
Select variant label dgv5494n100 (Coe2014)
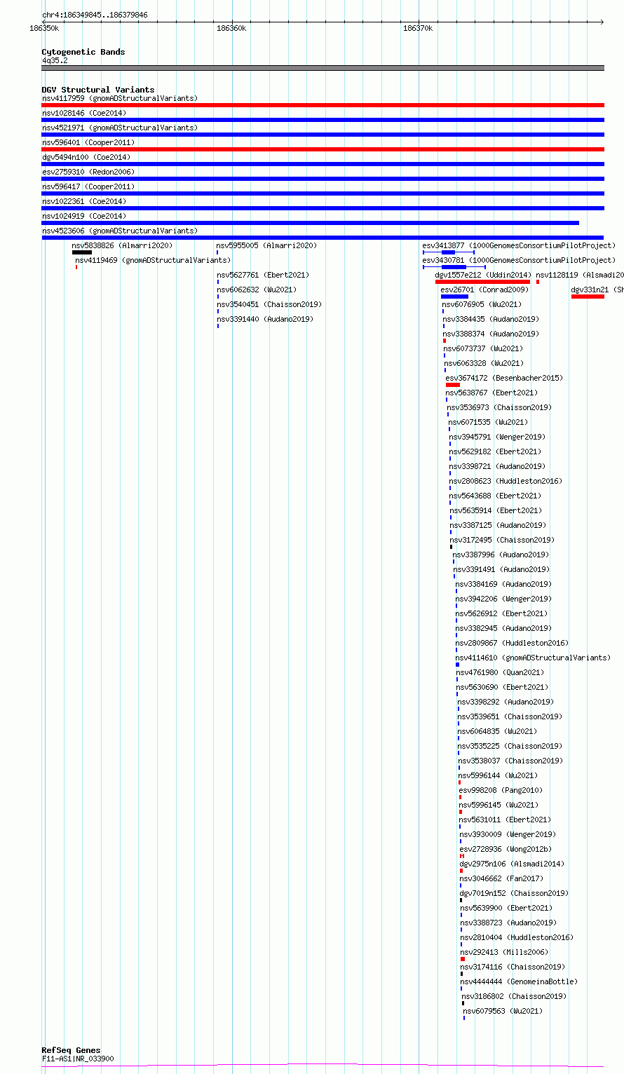coord(86,157)
